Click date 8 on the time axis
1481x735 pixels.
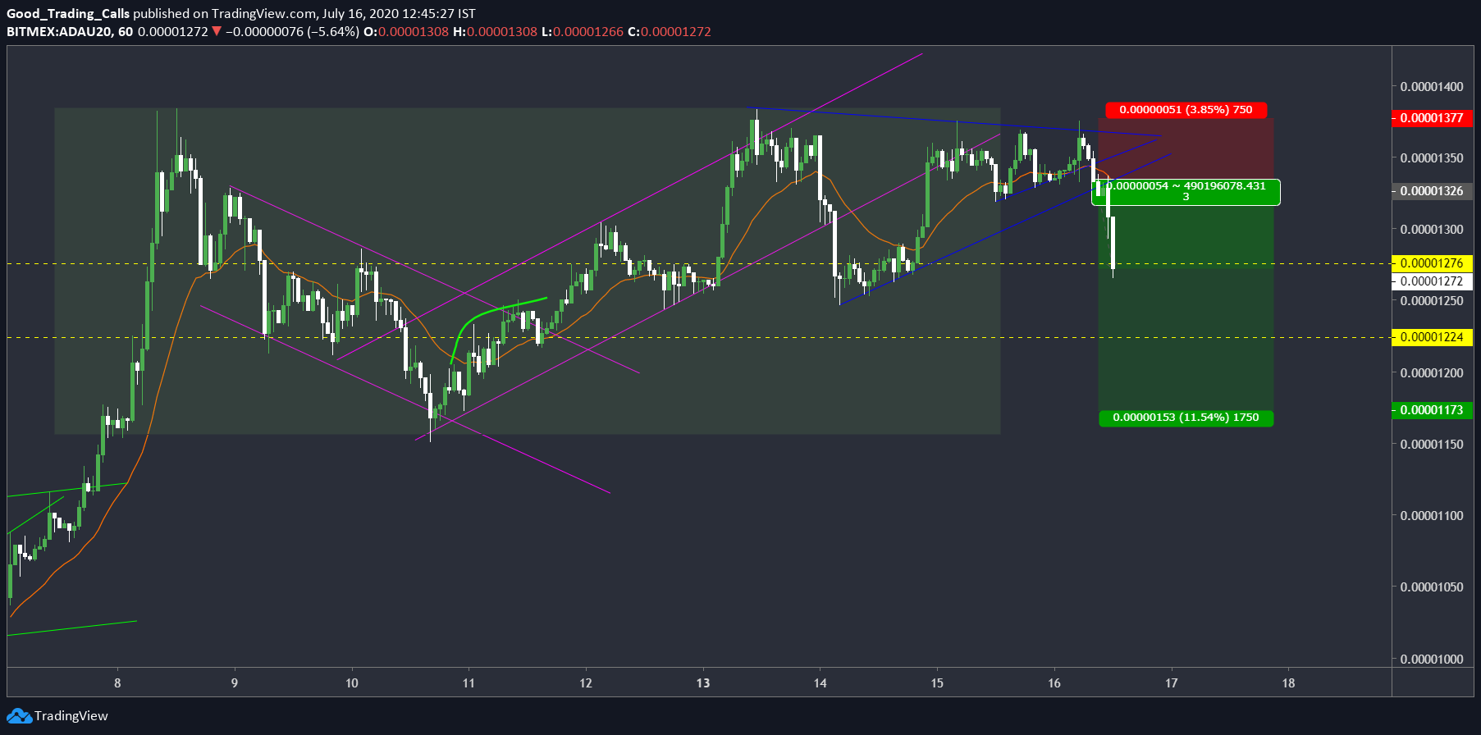point(117,683)
